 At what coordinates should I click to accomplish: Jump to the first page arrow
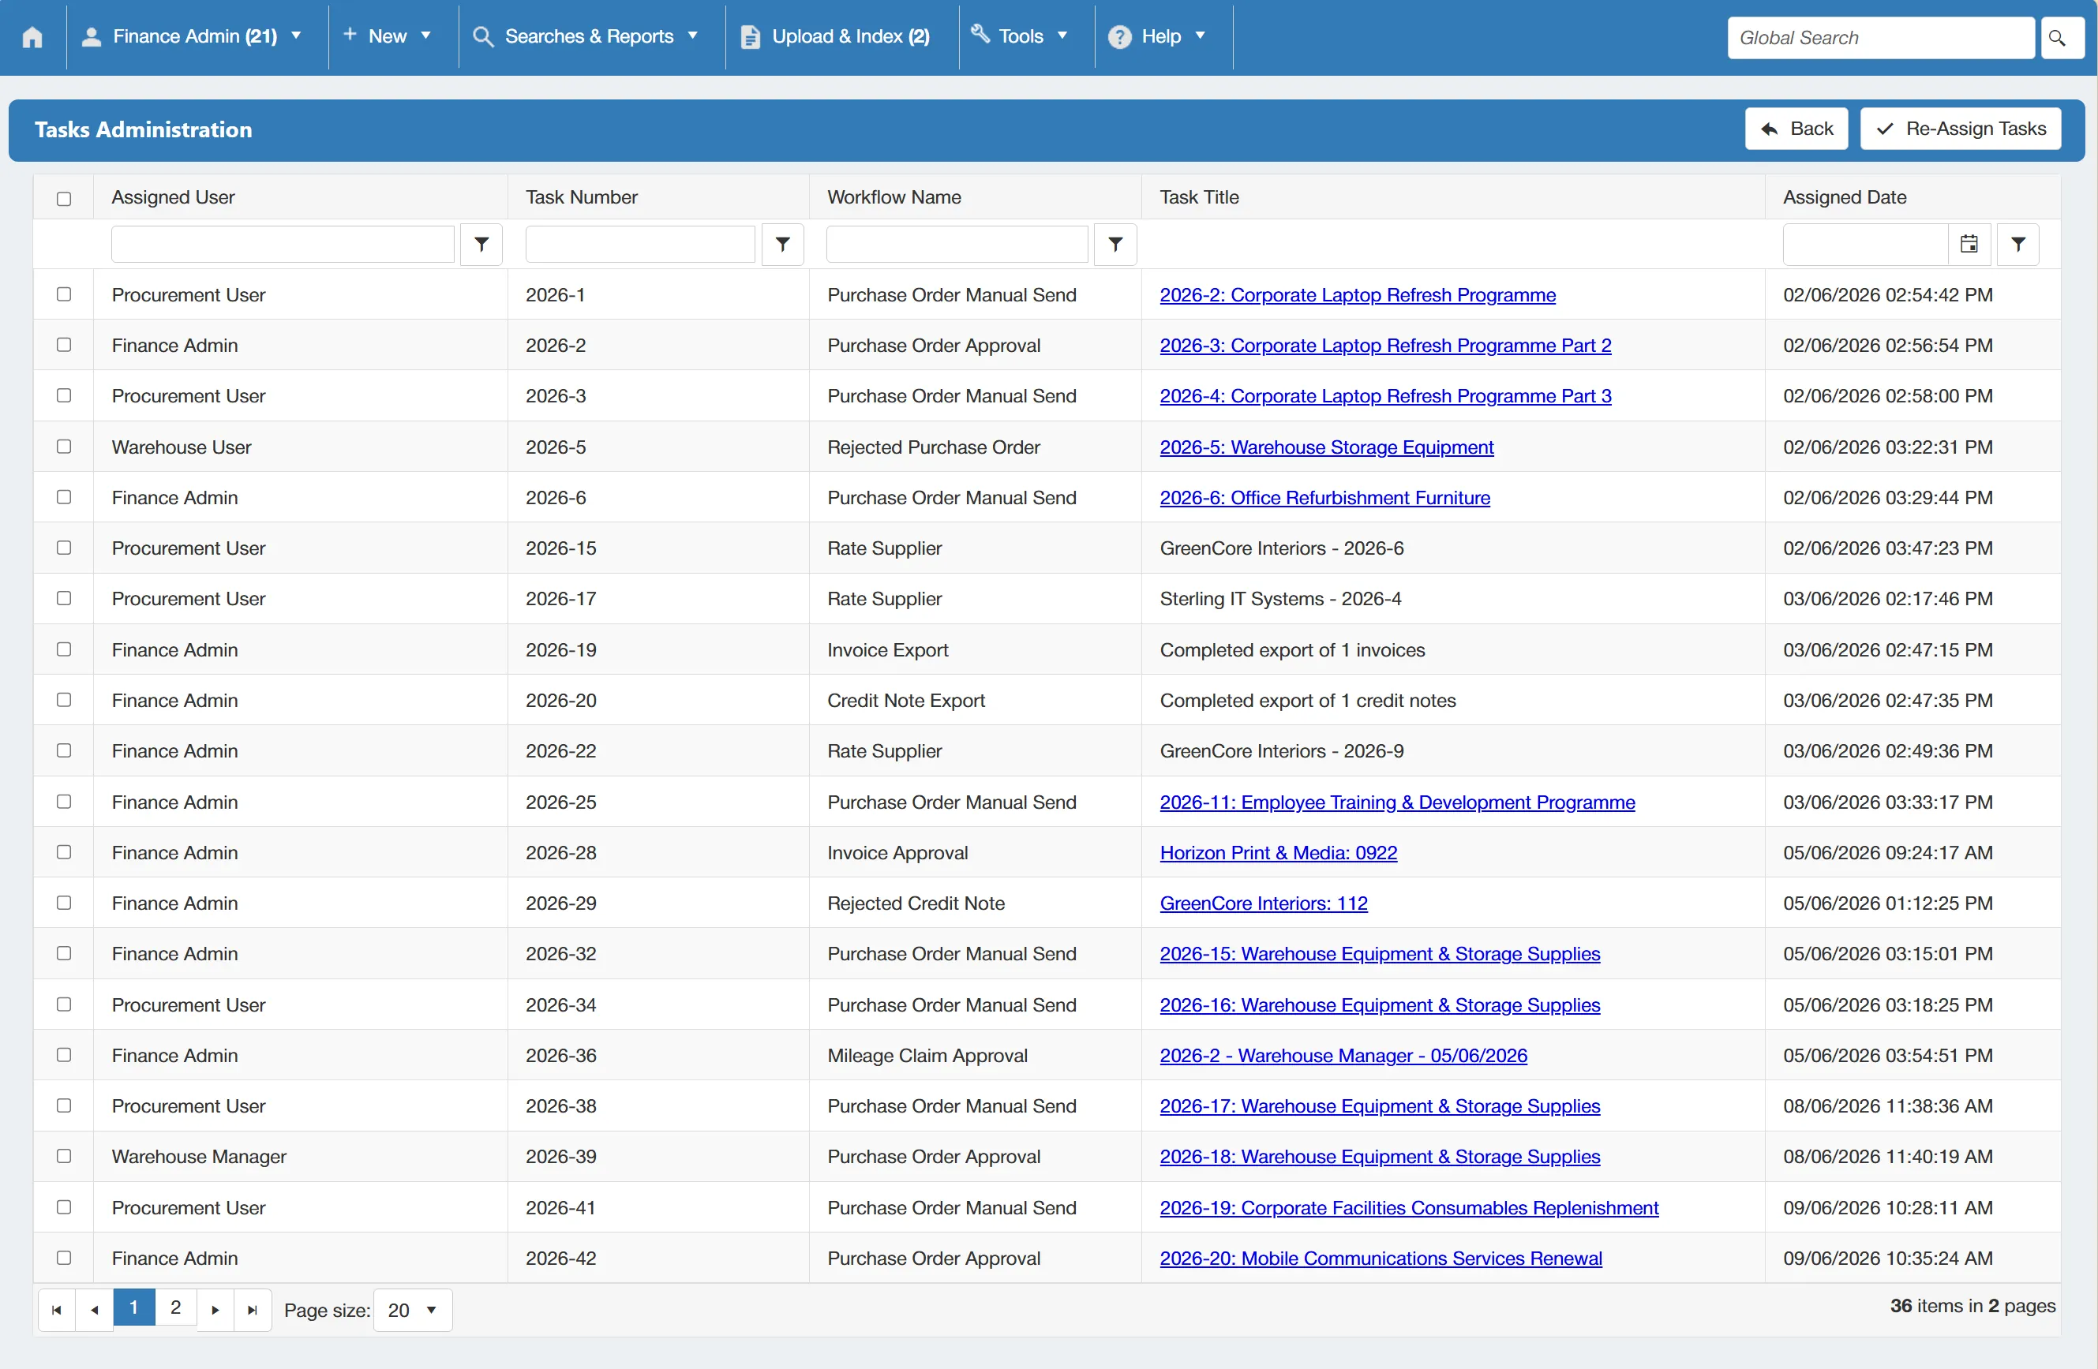[56, 1310]
